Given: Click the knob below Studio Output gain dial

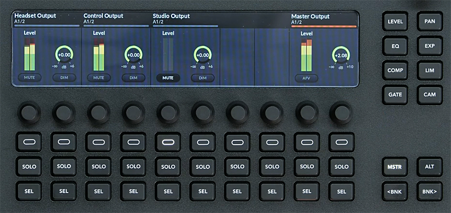Looking at the screenshot, I should 203,113.
